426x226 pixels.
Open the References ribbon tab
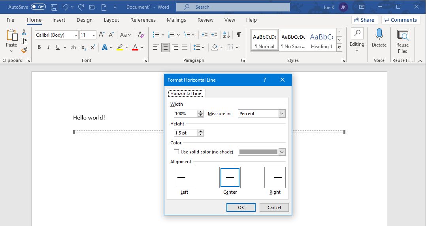143,20
